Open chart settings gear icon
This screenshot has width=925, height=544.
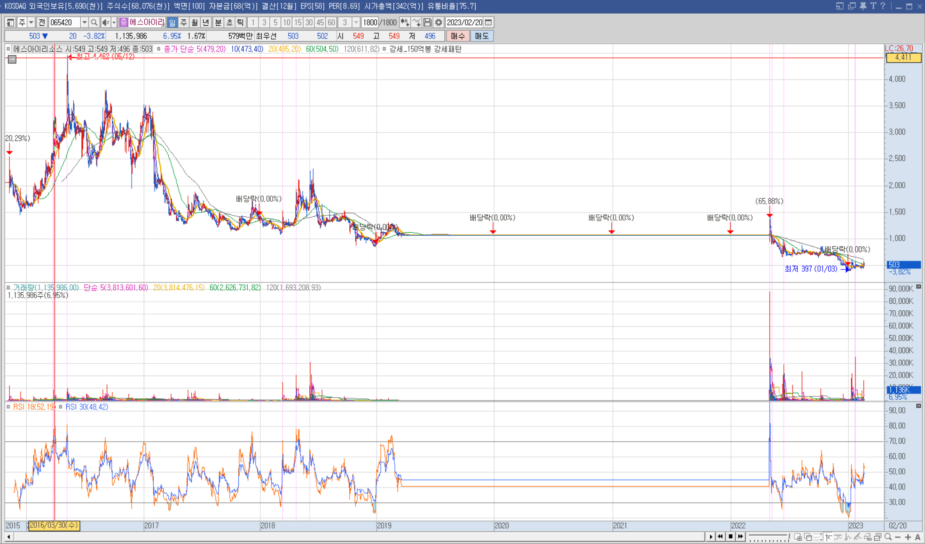tap(439, 23)
